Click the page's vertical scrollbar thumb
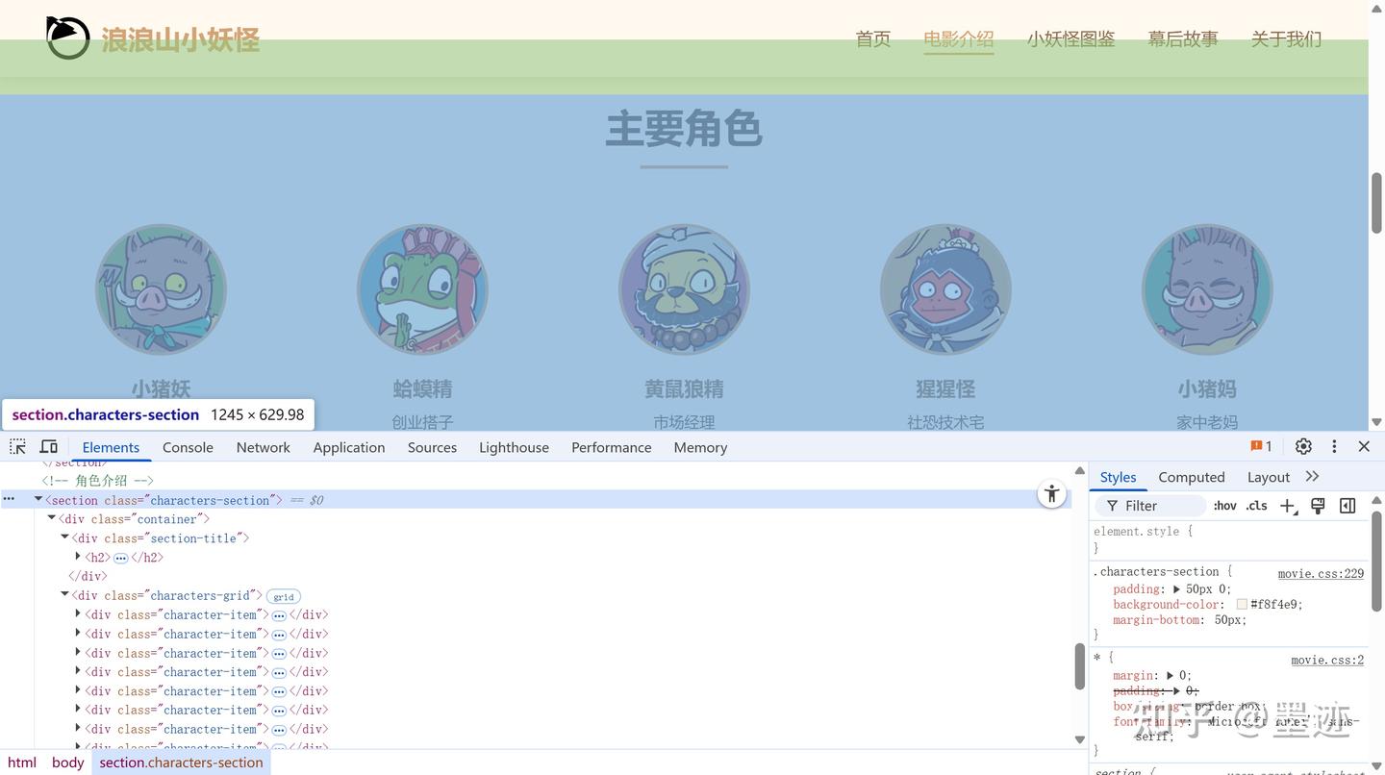Viewport: 1385px width, 775px height. [x=1376, y=203]
